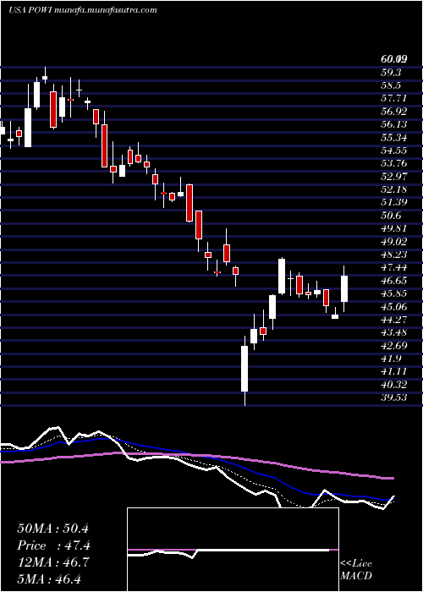Click the 55.34 price axis label
Image resolution: width=423 pixels, height=592 pixels.
[x=395, y=137]
